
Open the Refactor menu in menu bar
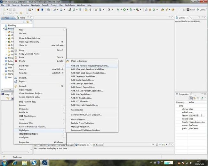pos(25,5)
